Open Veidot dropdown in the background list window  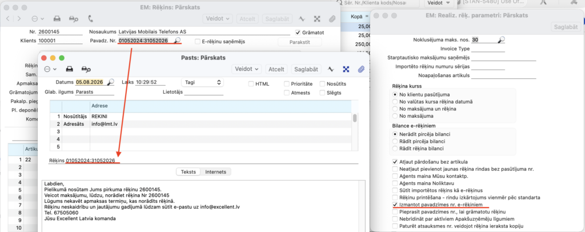[x=438, y=3]
